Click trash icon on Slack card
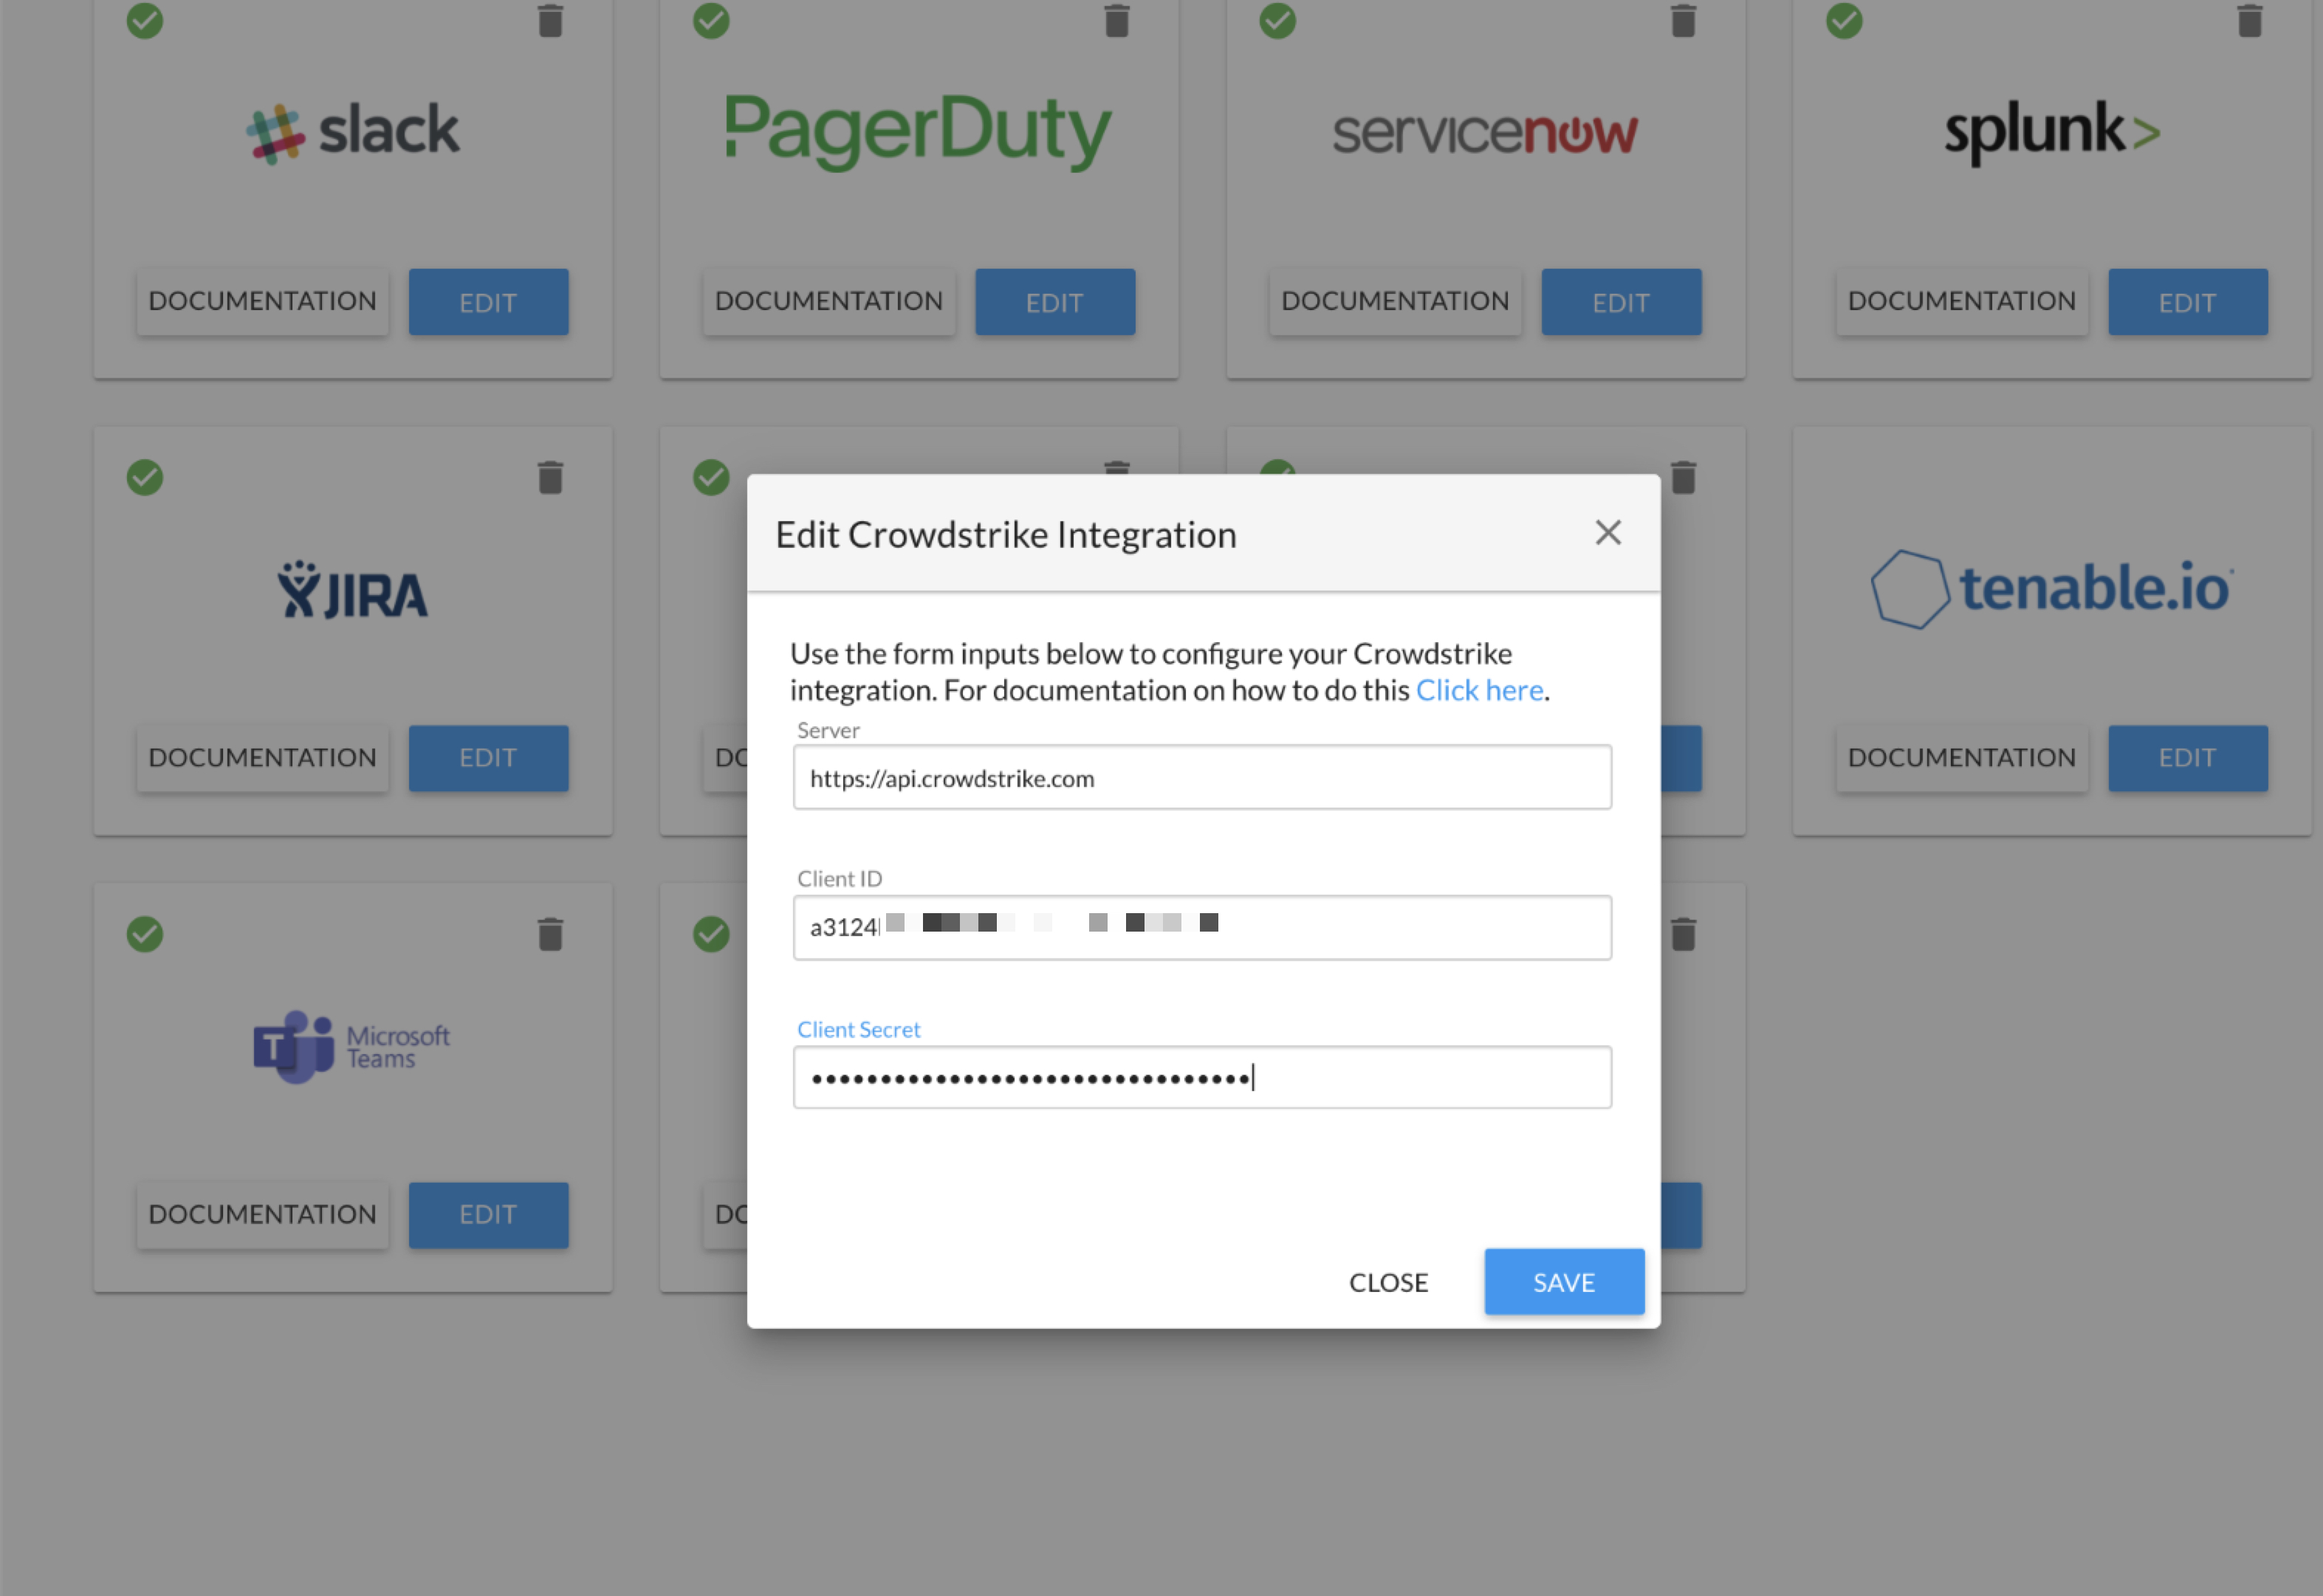This screenshot has height=1596, width=2323. pyautogui.click(x=550, y=20)
